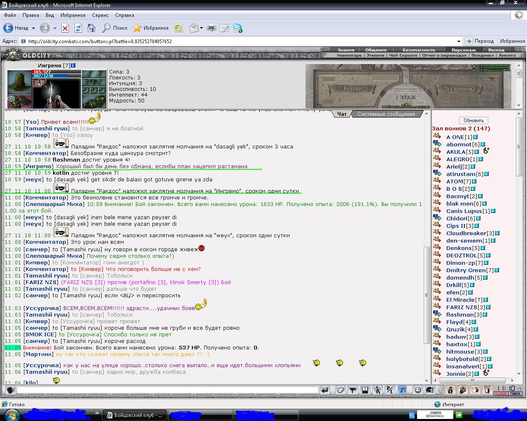Click the info icon next to Ингремо [7]

[x=73, y=65]
